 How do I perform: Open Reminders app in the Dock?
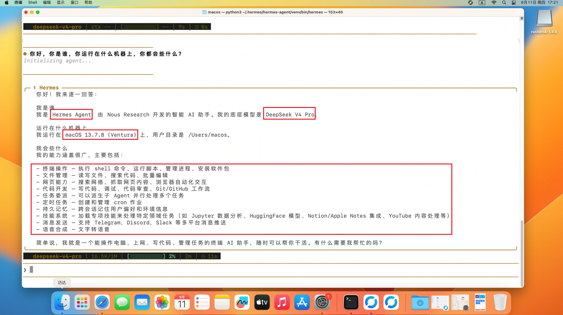click(x=202, y=302)
